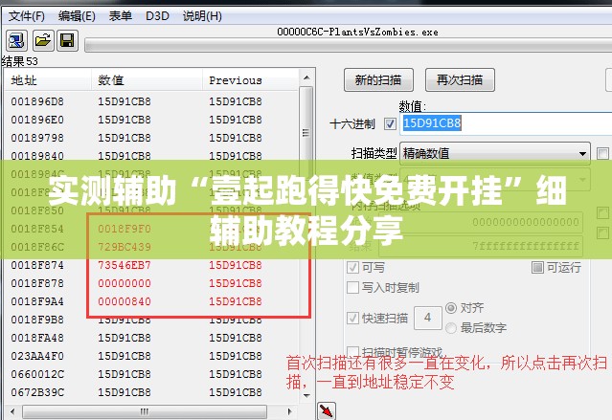Select the address row 0018F9B8

[151, 320]
